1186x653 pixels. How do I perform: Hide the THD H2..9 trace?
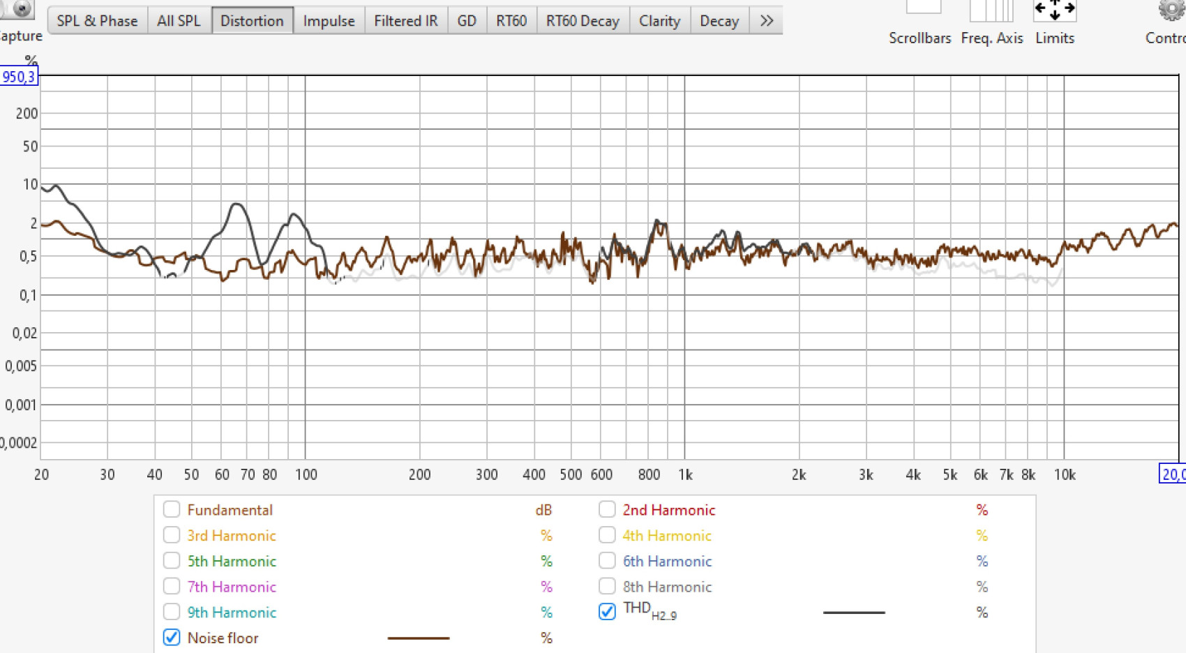pos(607,612)
